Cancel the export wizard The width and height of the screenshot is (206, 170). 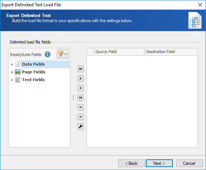pyautogui.click(x=189, y=163)
